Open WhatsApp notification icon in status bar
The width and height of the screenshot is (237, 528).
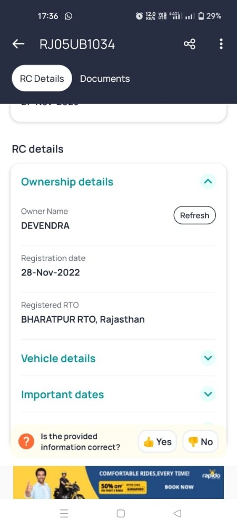[x=68, y=16]
